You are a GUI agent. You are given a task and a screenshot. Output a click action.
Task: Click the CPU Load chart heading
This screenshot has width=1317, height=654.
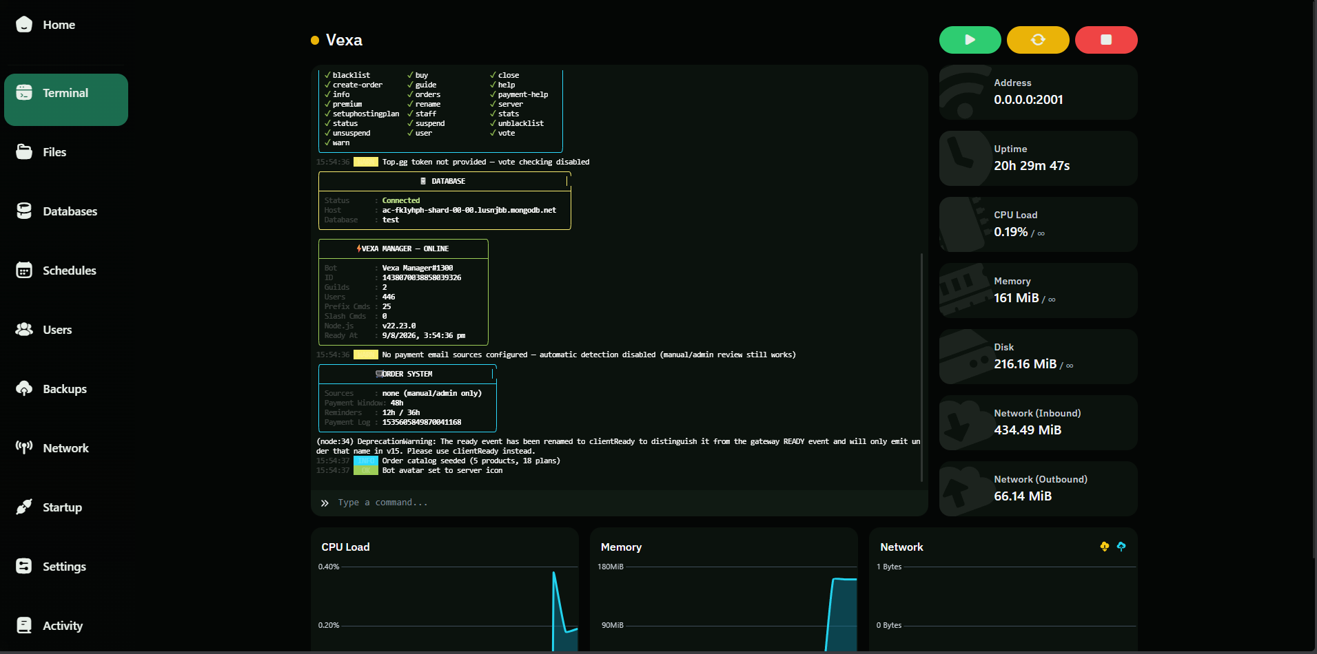tap(345, 547)
